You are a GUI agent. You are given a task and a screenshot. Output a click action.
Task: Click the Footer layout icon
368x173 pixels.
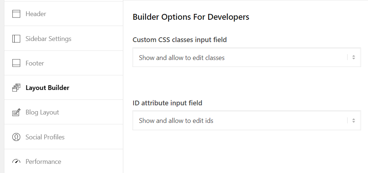[x=16, y=63]
